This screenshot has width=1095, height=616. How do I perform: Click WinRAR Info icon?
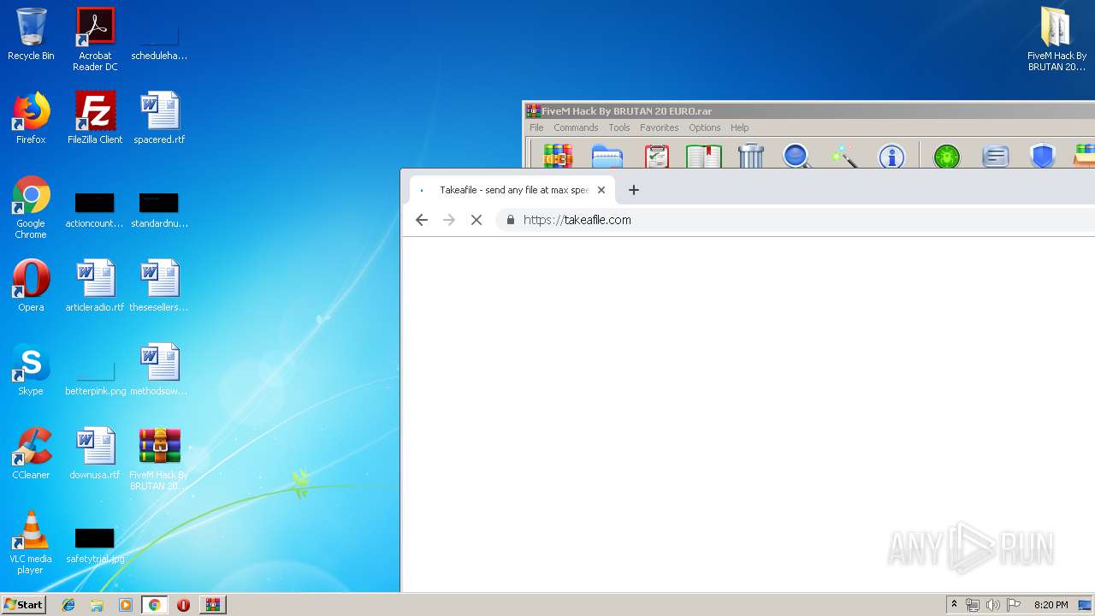[891, 157]
